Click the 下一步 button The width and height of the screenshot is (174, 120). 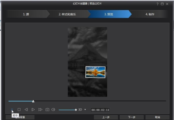tap(131, 117)
